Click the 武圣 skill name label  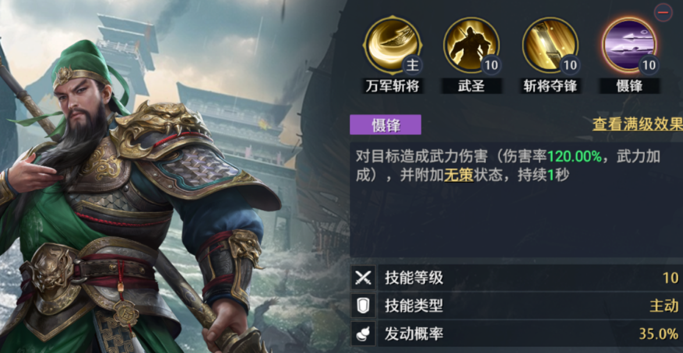471,86
